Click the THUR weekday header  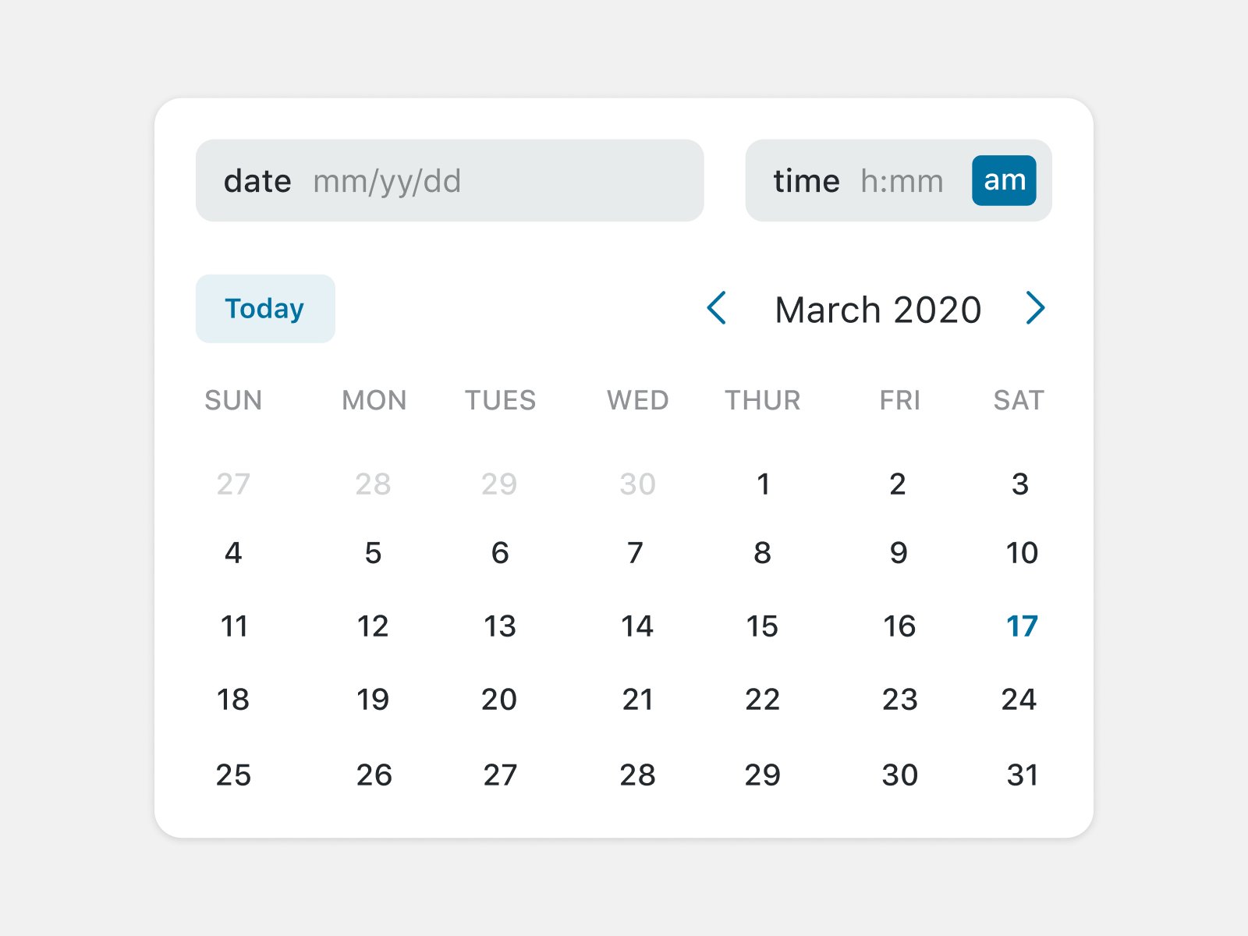pos(763,400)
